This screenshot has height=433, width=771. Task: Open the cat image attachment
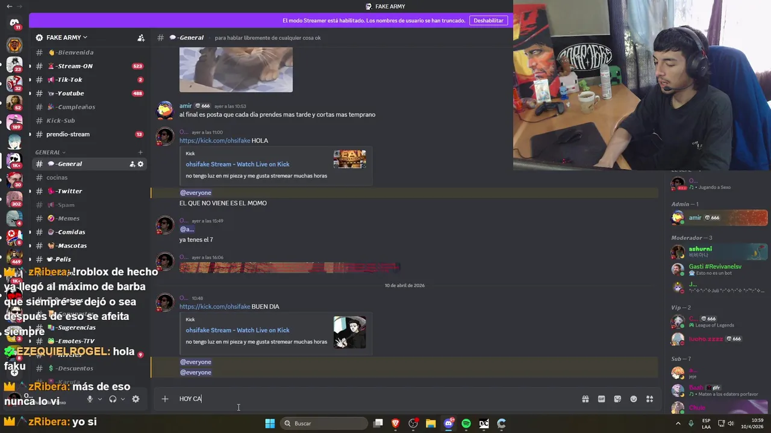236,70
